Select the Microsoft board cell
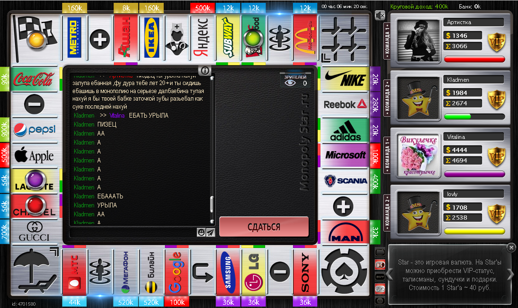The height and width of the screenshot is (308, 518). point(345,155)
